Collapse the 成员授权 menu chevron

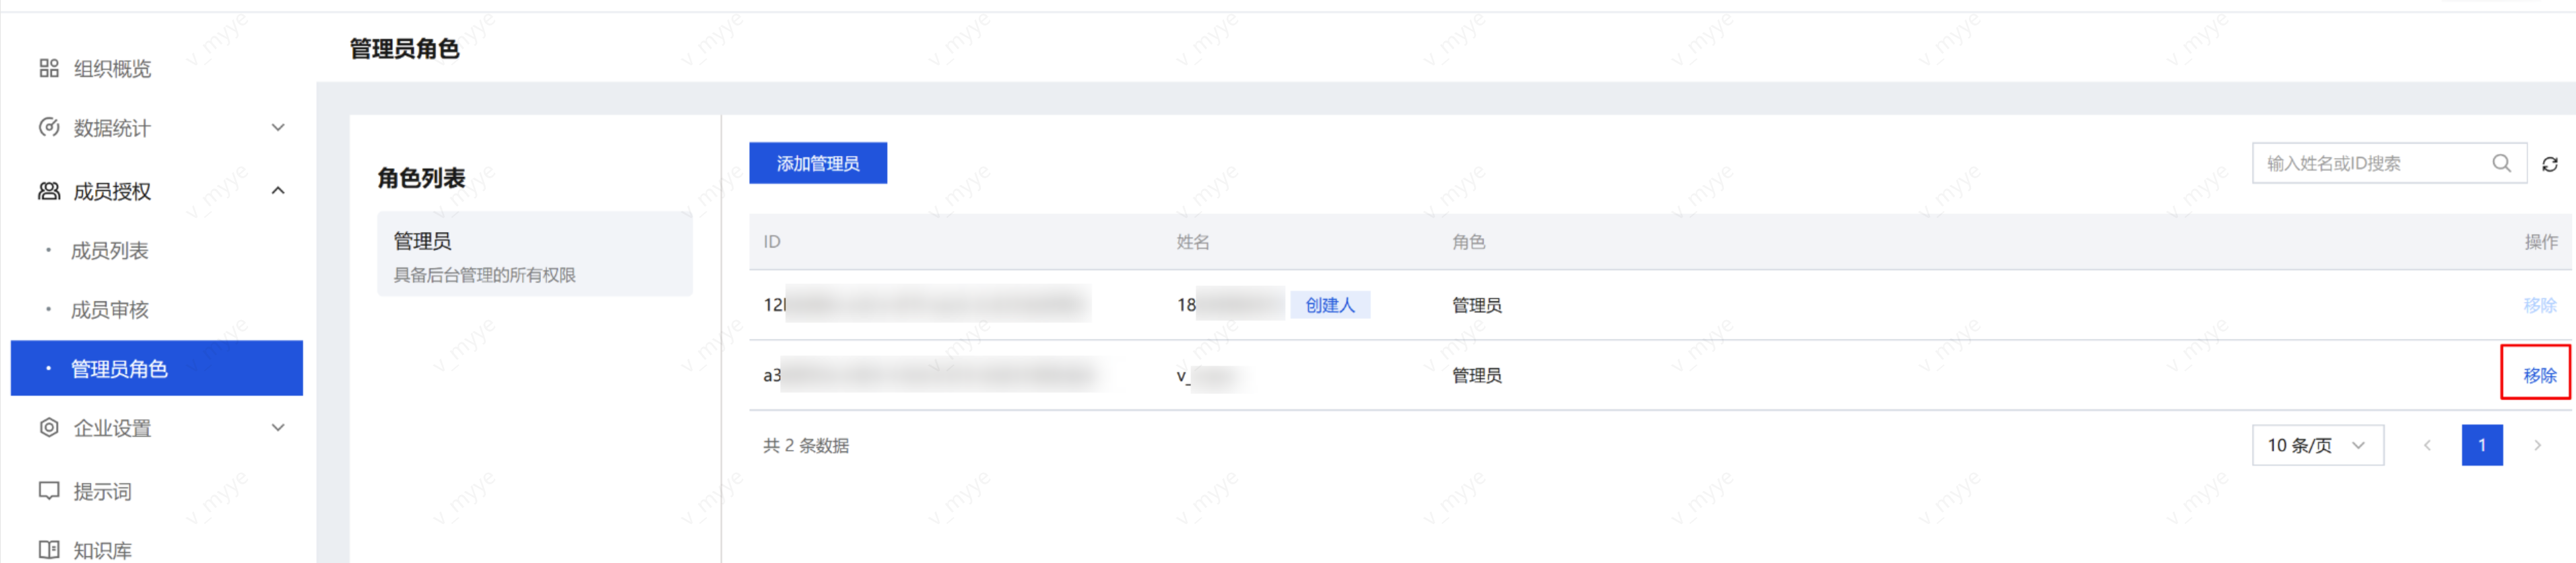coord(278,190)
